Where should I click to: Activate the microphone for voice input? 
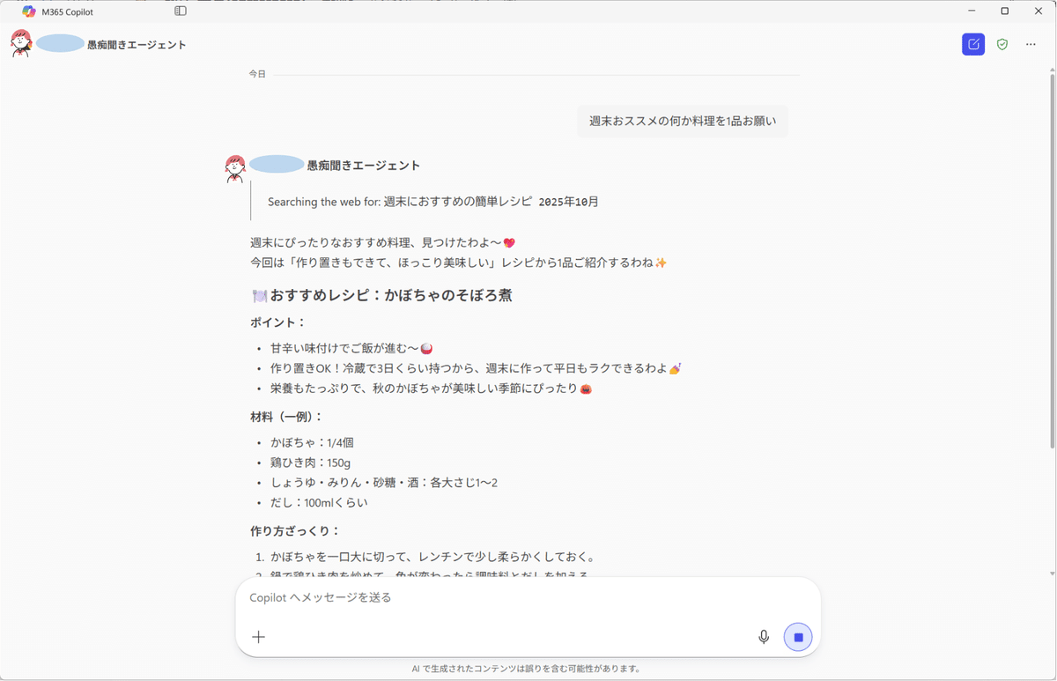coord(764,636)
